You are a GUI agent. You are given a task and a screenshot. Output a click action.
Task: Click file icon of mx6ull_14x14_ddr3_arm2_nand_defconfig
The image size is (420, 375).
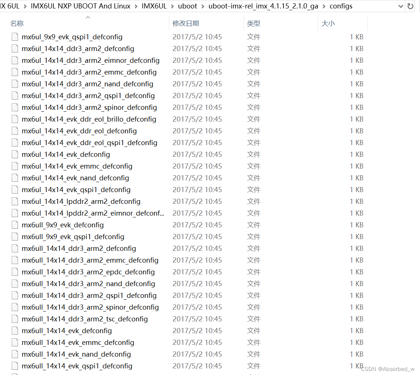point(15,284)
